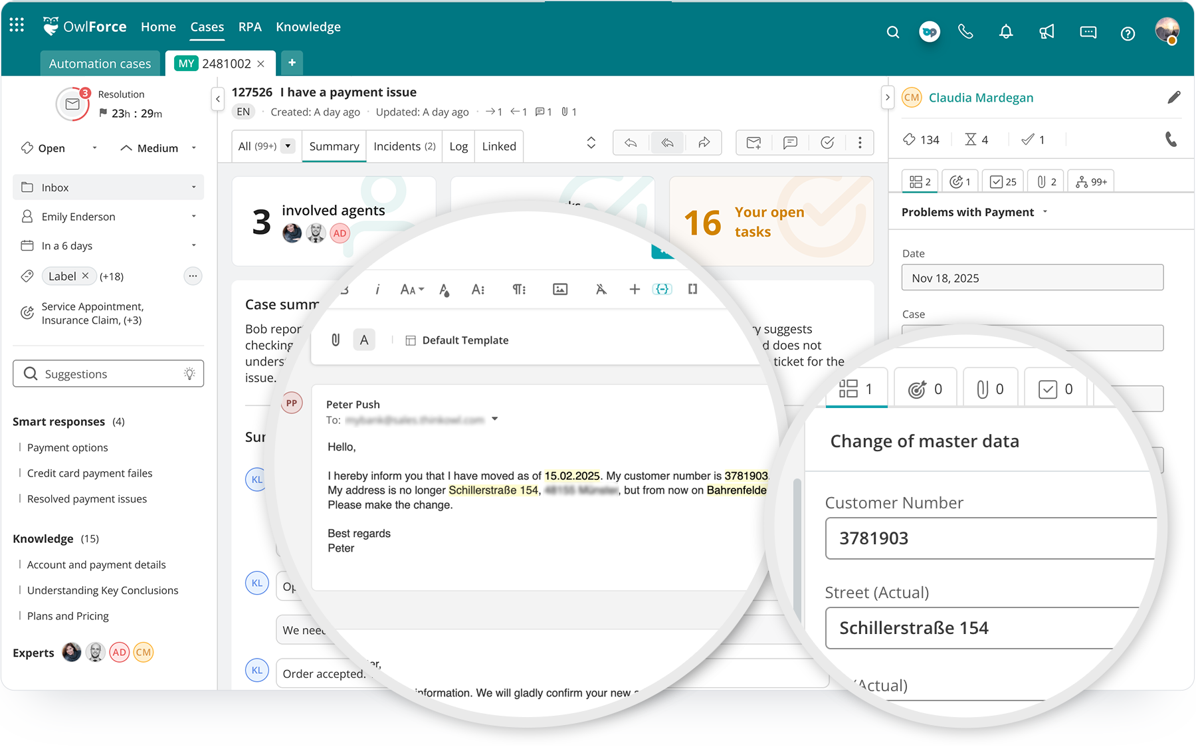Click the new email icon in case toolbar
The width and height of the screenshot is (1196, 751).
click(753, 142)
